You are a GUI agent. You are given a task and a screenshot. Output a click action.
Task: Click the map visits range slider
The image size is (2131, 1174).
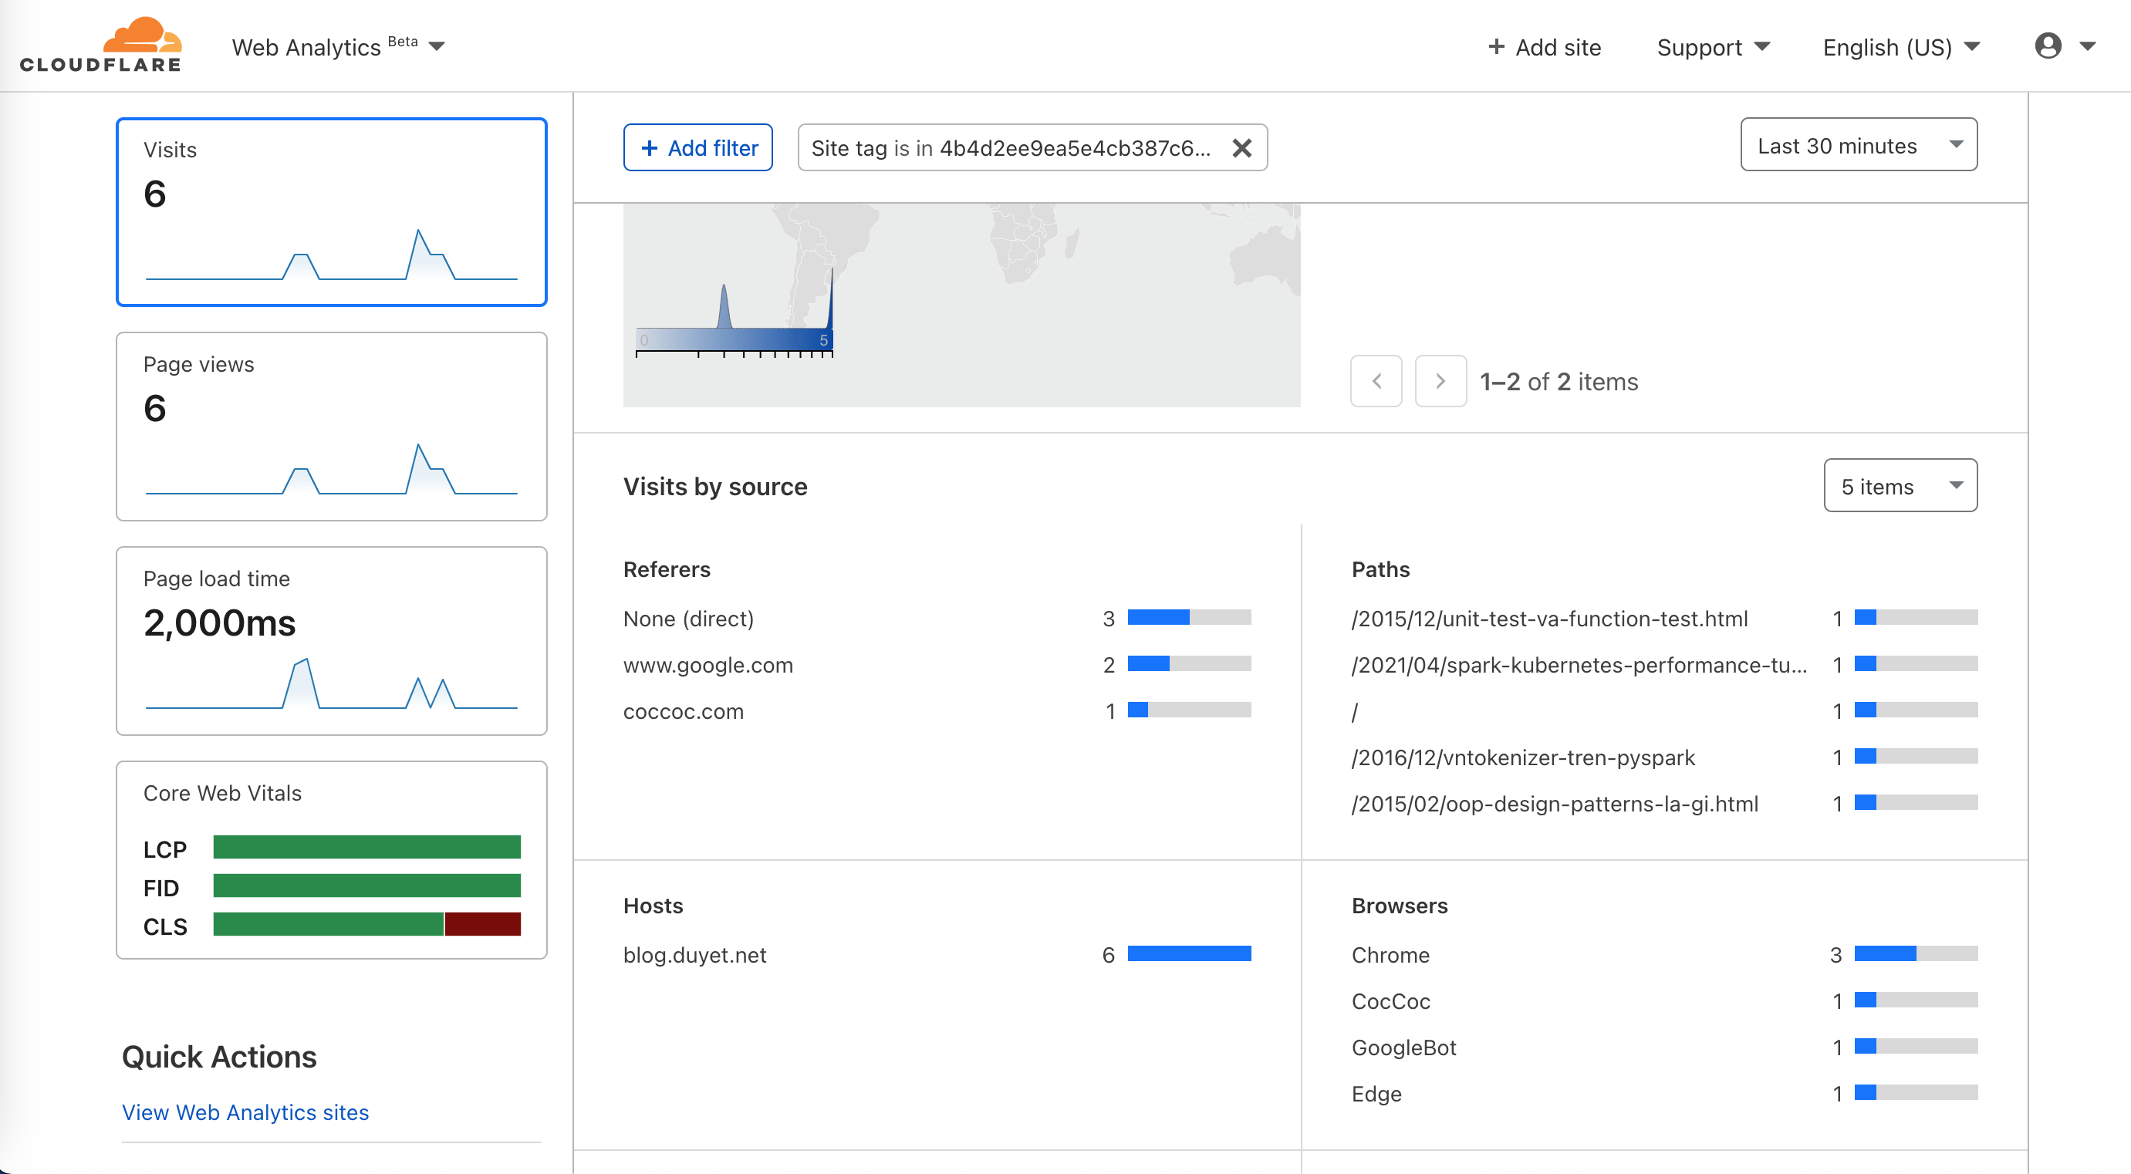tap(733, 340)
